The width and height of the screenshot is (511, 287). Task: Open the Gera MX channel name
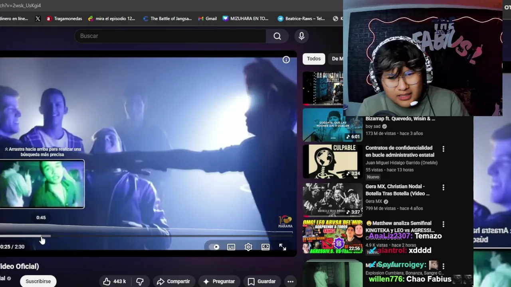374,201
